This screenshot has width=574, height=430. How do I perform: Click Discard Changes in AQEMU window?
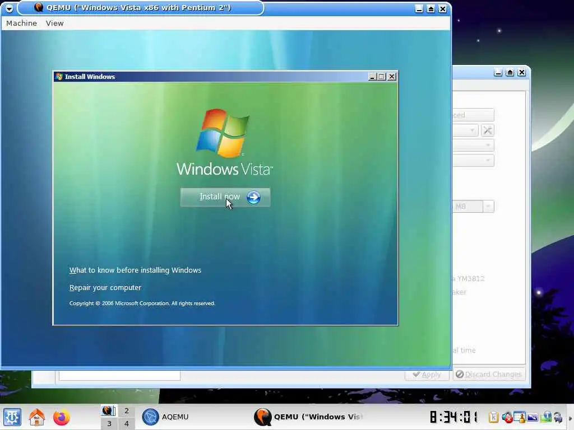(489, 375)
